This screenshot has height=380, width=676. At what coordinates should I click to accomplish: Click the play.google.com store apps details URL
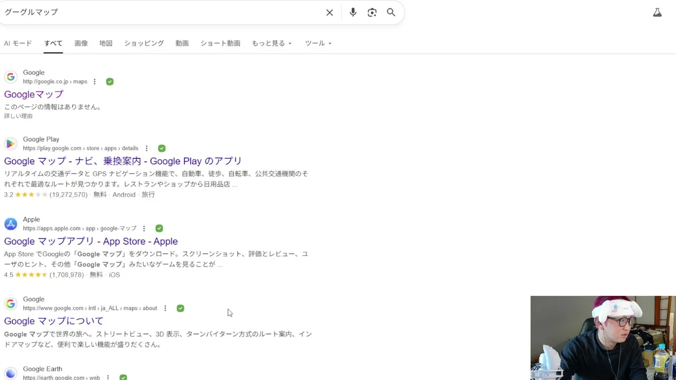[80, 148]
